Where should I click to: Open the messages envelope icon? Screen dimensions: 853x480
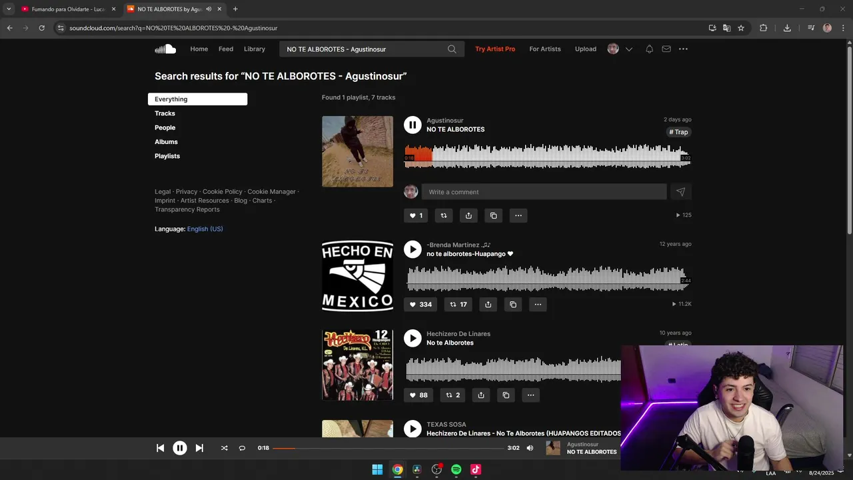click(666, 49)
